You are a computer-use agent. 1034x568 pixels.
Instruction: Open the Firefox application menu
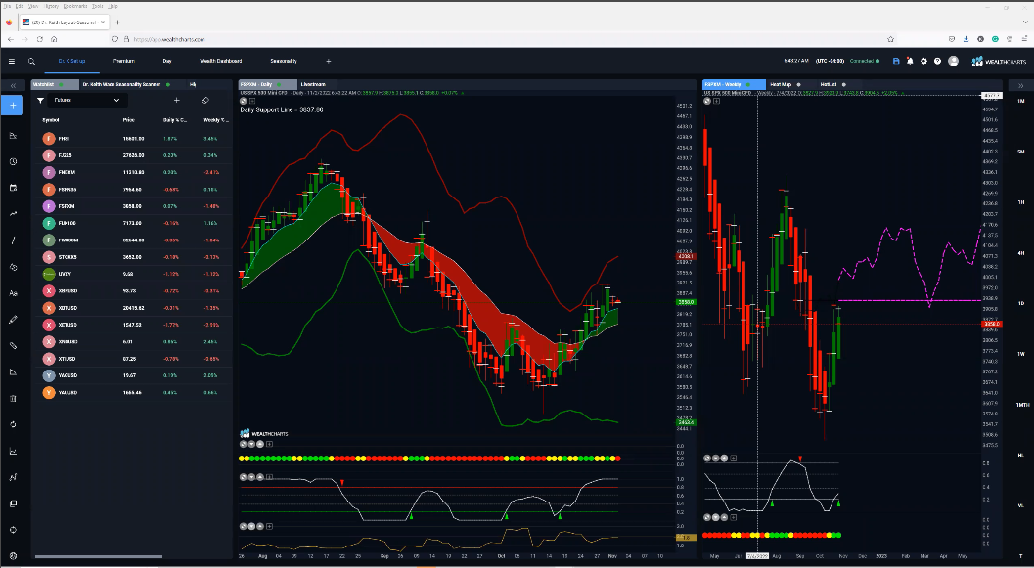coord(1025,39)
